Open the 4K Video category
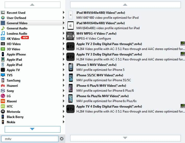This screenshot has height=143, width=185. tap(33, 39)
